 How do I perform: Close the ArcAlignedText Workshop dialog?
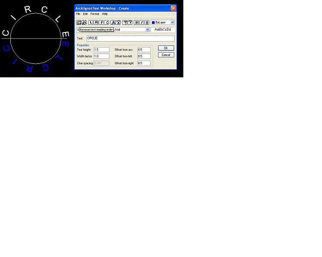tap(173, 8)
